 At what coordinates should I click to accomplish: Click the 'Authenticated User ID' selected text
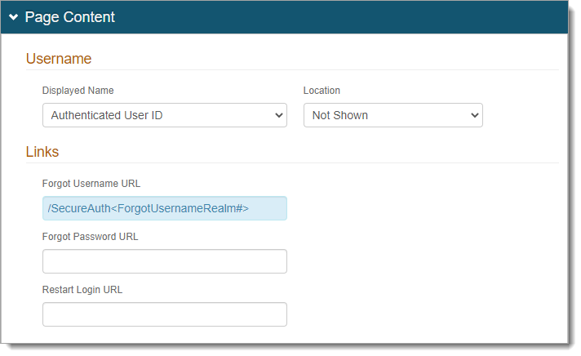pyautogui.click(x=107, y=115)
